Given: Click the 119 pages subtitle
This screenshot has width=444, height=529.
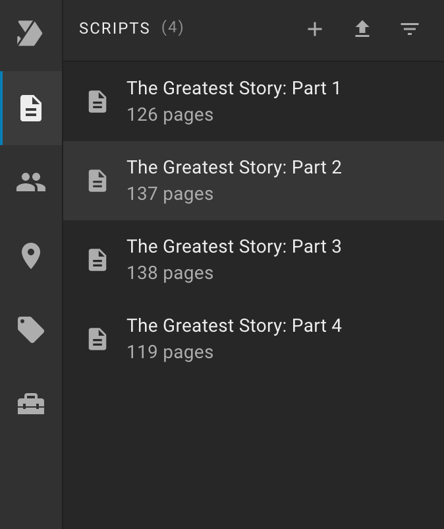Looking at the screenshot, I should click(170, 352).
